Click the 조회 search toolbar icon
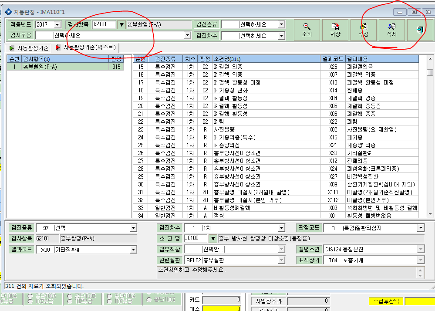Image resolution: width=435 pixels, height=311 pixels. pos(307,30)
